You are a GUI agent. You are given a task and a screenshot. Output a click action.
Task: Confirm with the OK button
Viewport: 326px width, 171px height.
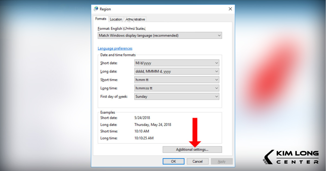[x=174, y=161]
